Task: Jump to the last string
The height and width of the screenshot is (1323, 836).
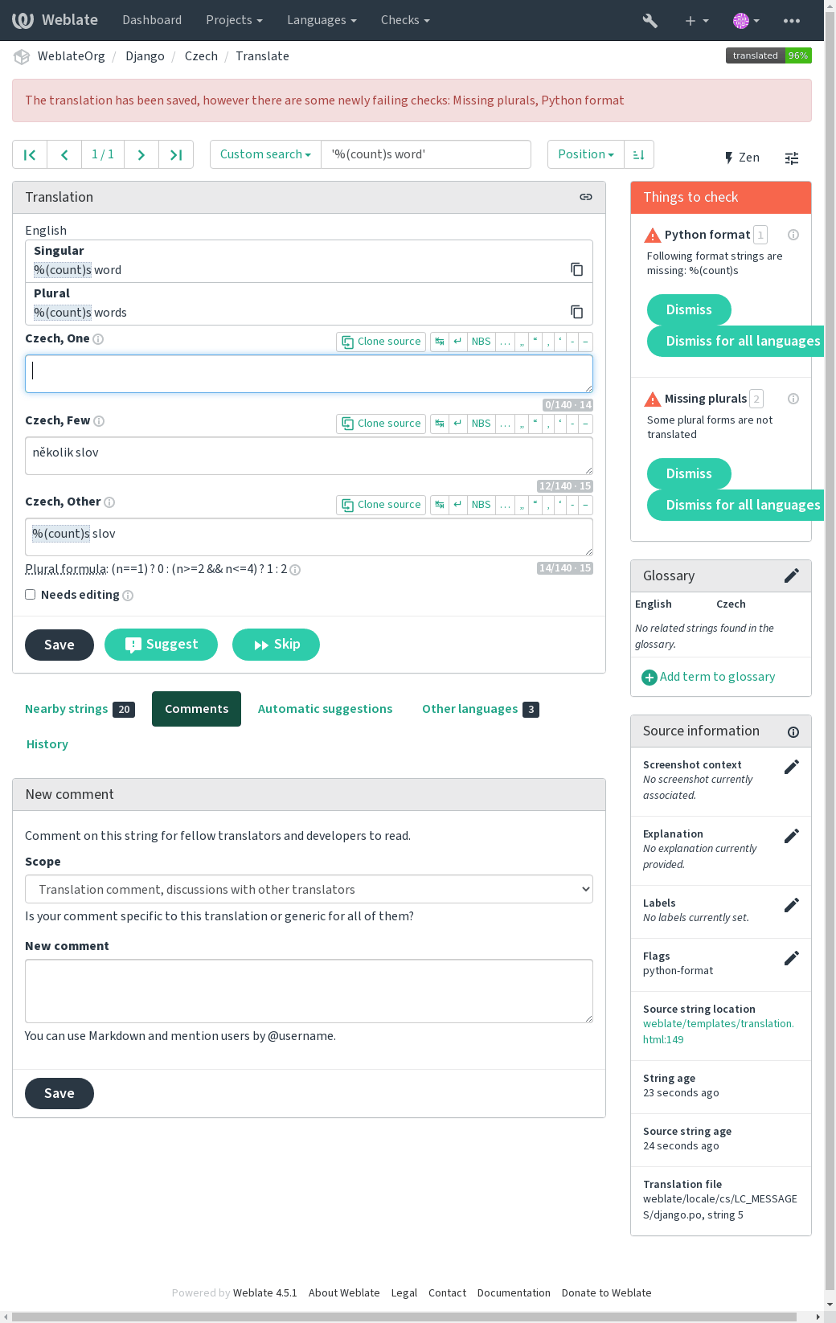Action: [176, 154]
